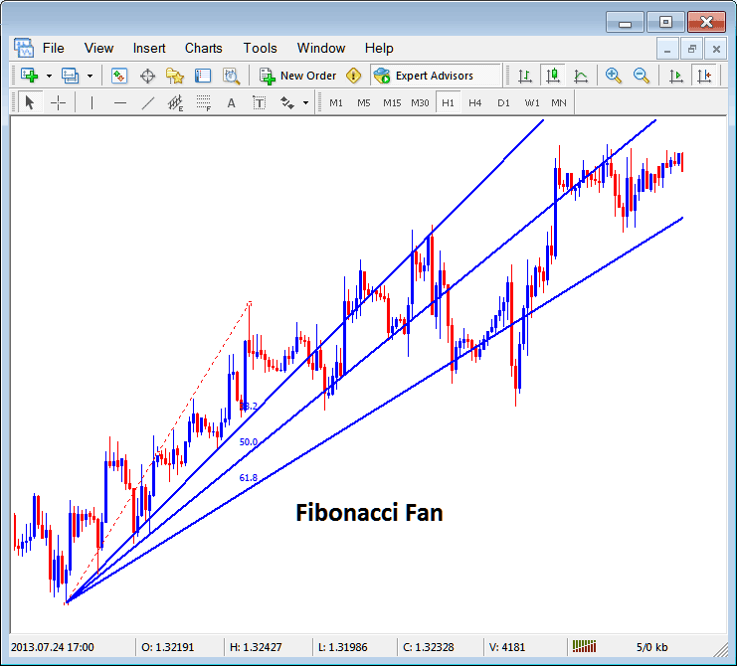
Task: Open the Insert menu
Action: [x=149, y=48]
